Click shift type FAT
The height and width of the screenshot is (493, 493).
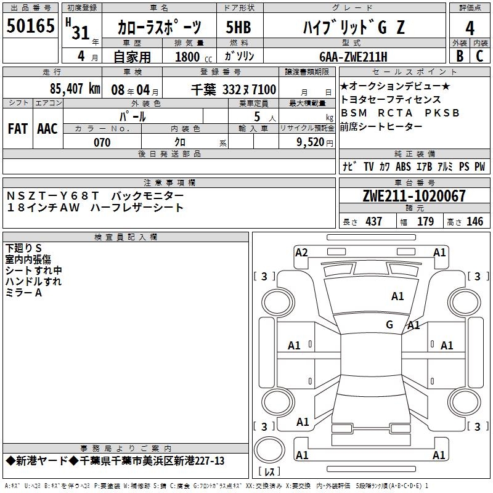(18, 129)
